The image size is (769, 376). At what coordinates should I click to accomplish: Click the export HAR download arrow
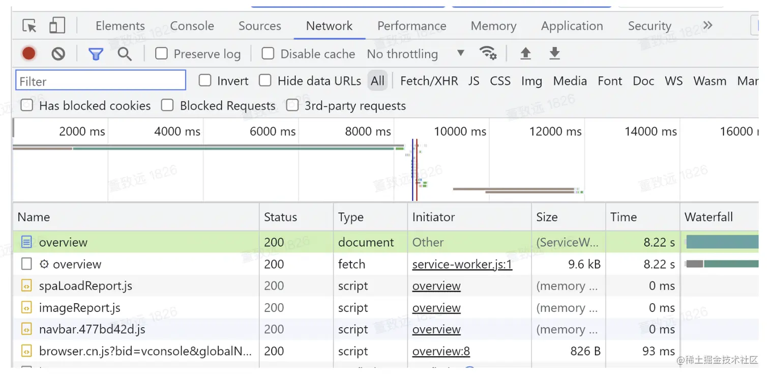[x=555, y=53]
